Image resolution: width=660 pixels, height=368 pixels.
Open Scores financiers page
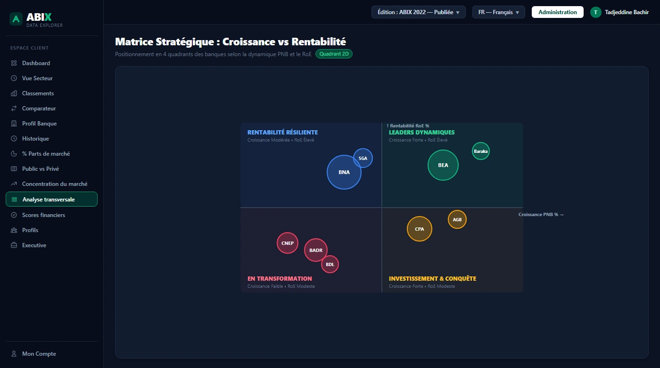pyautogui.click(x=51, y=215)
